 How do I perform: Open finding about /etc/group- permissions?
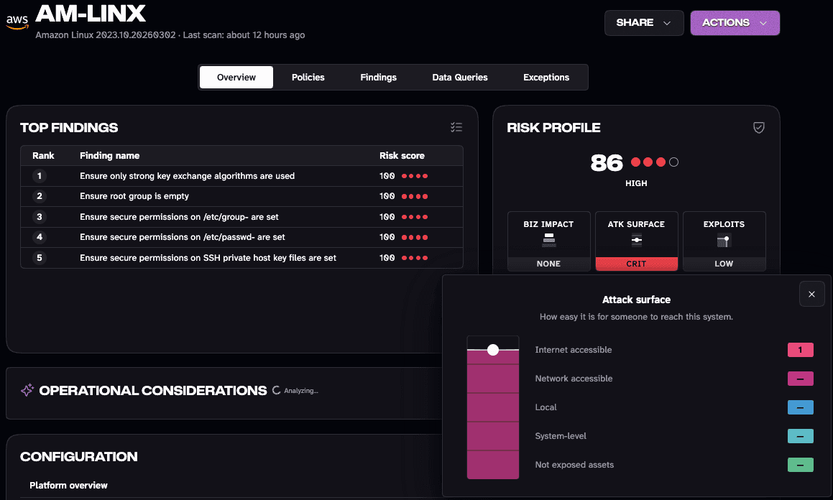(x=179, y=216)
